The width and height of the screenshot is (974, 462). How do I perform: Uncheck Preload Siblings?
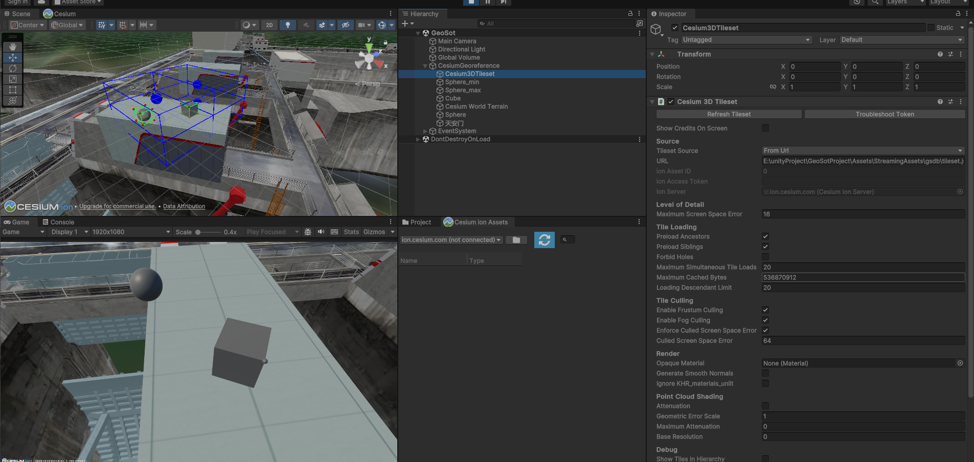[x=765, y=247]
